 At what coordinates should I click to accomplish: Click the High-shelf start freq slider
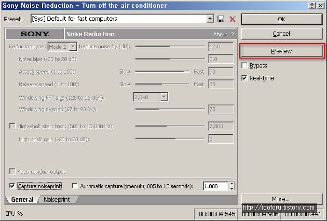click(170, 126)
